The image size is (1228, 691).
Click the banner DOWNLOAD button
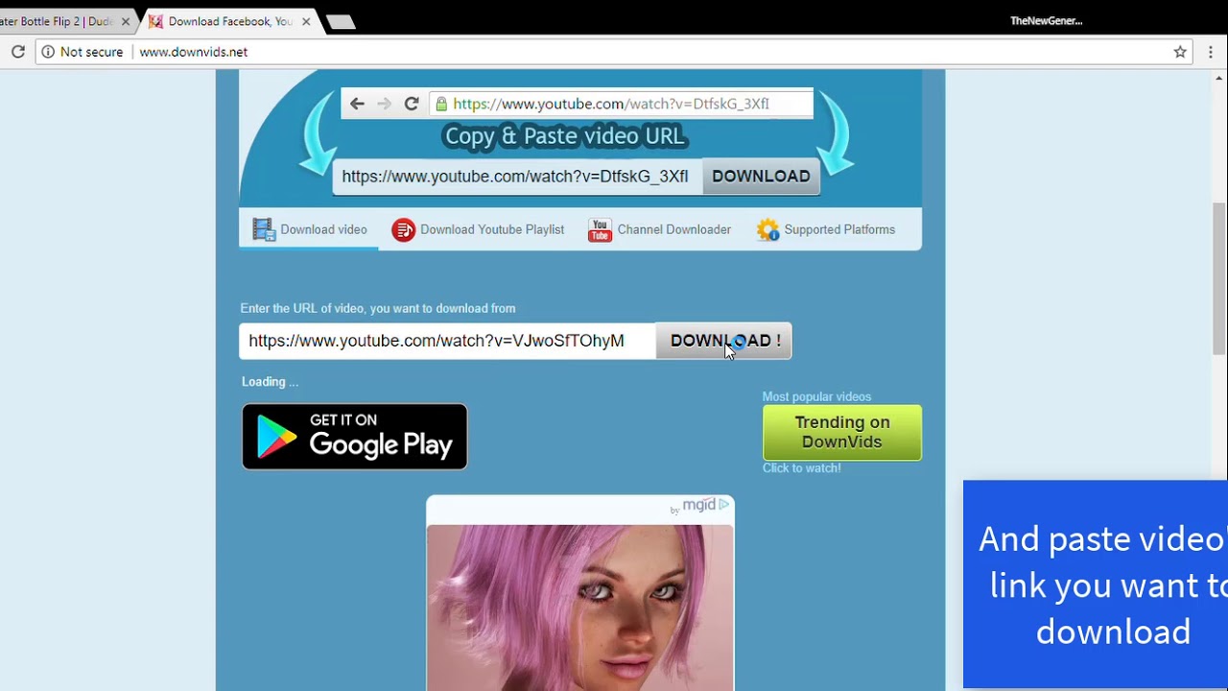[761, 177]
